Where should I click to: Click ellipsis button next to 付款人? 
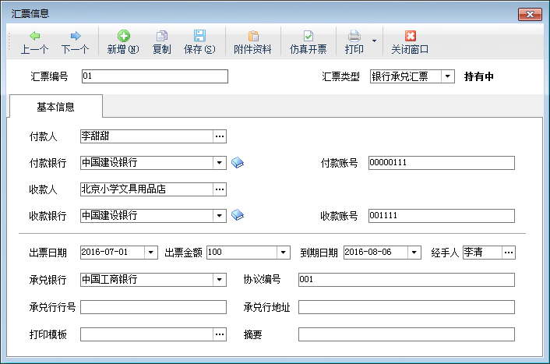(220, 136)
